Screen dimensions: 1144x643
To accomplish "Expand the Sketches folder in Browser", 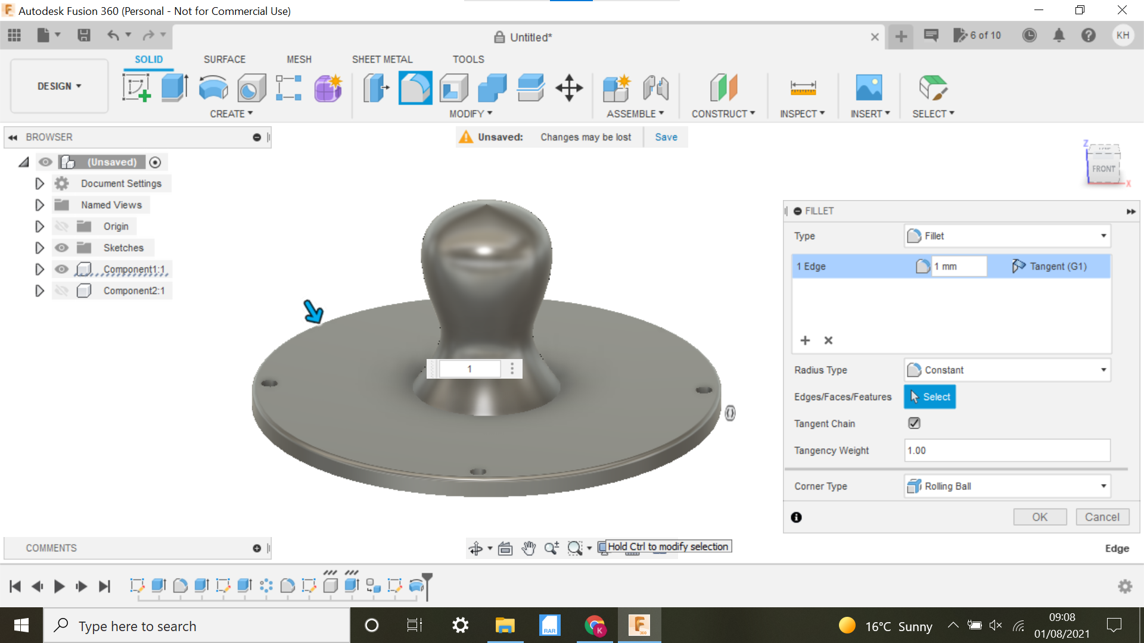I will point(39,248).
